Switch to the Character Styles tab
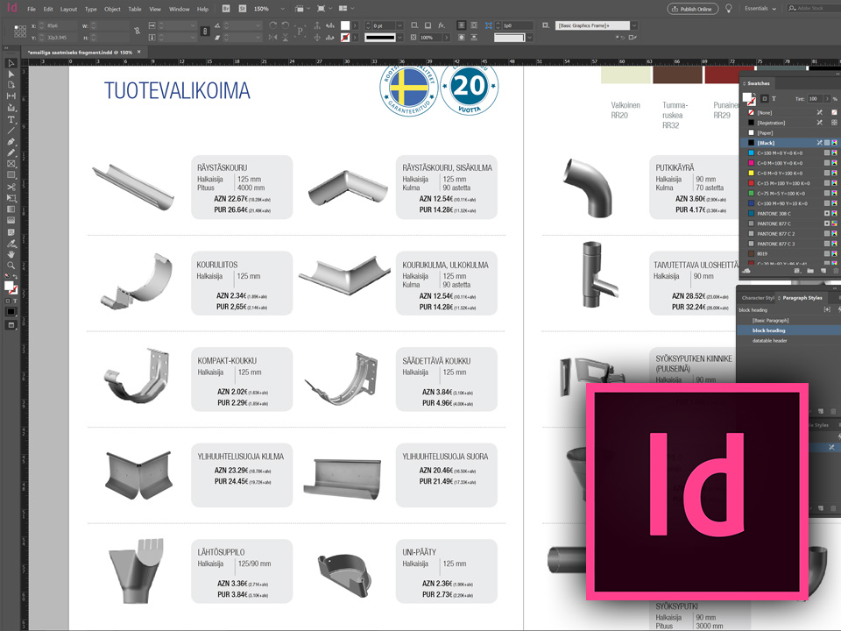841x631 pixels. 757,298
